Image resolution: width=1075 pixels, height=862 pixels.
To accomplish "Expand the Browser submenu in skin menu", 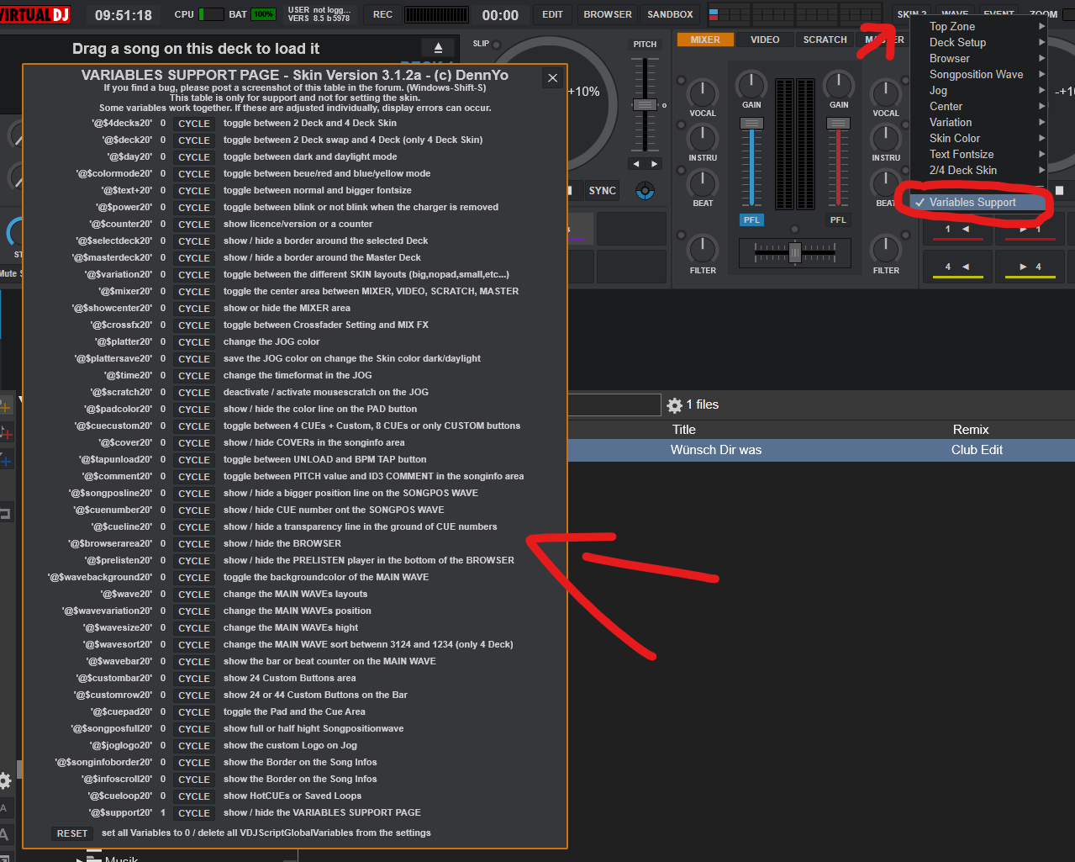I will tap(978, 59).
